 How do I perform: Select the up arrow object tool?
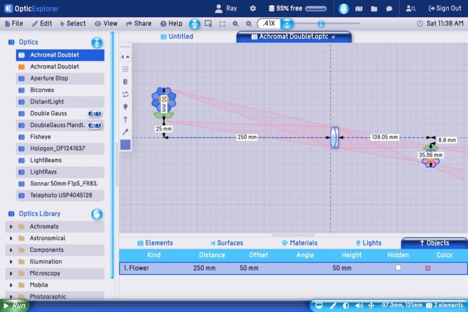pyautogui.click(x=126, y=119)
